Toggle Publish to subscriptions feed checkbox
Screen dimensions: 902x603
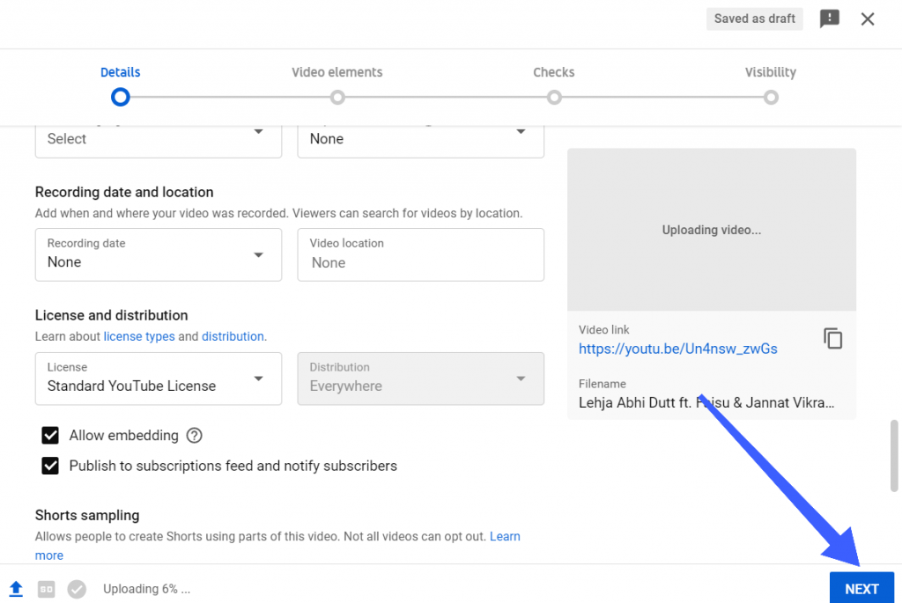pos(50,467)
